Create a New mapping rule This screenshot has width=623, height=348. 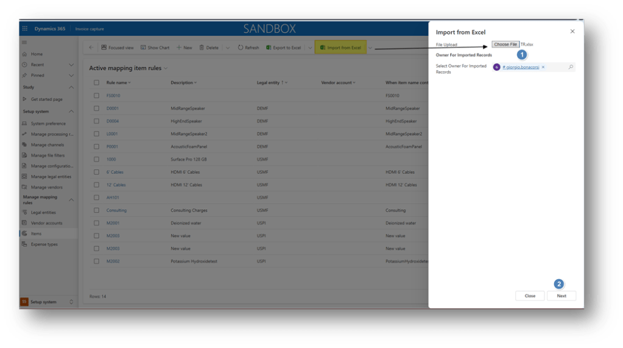tap(185, 47)
